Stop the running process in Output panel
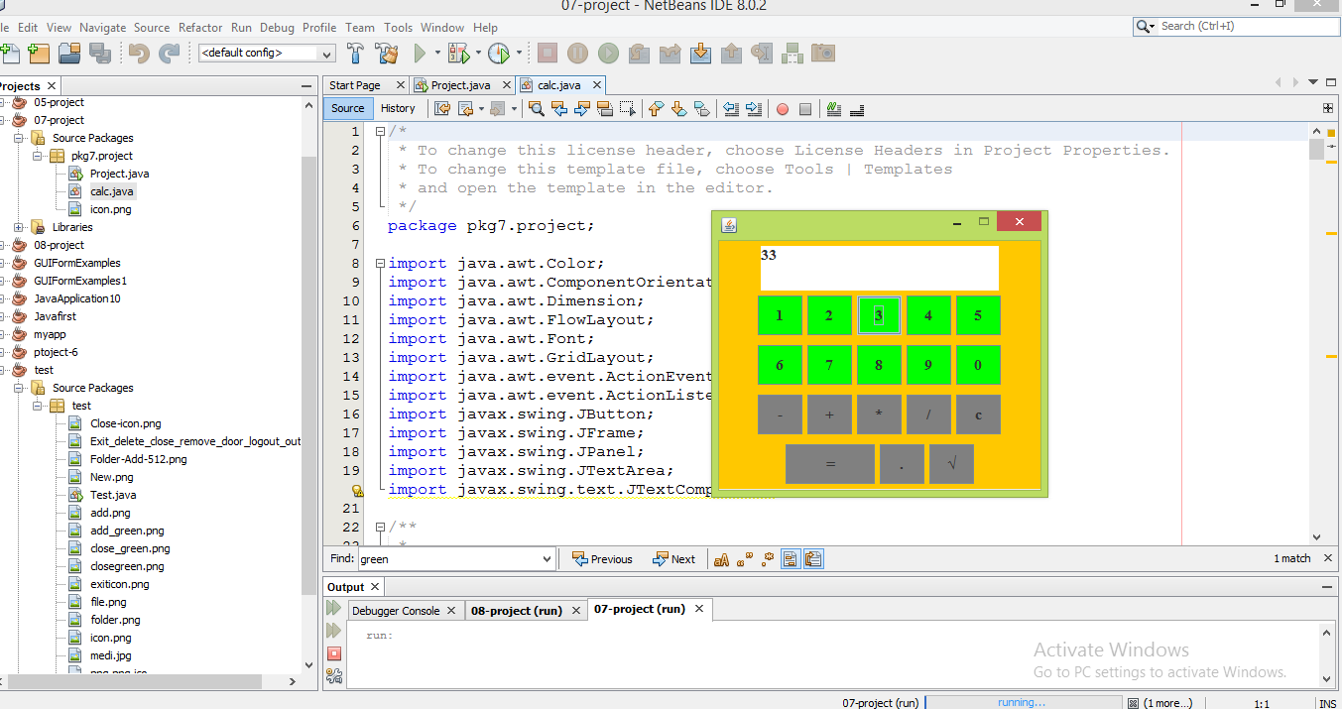 point(334,653)
